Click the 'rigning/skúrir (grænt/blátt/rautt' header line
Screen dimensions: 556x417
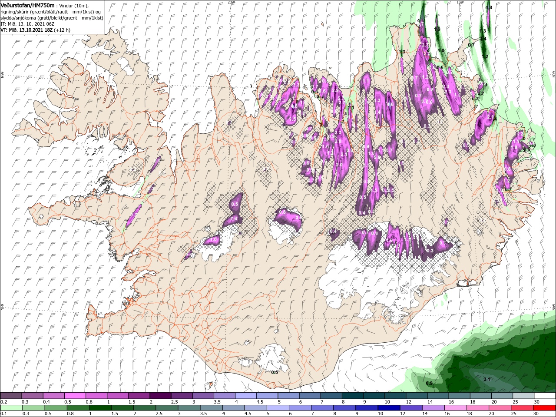tap(51, 11)
